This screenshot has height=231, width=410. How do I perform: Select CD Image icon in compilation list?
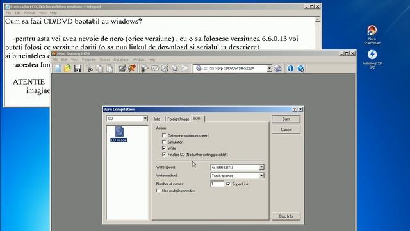(119, 134)
